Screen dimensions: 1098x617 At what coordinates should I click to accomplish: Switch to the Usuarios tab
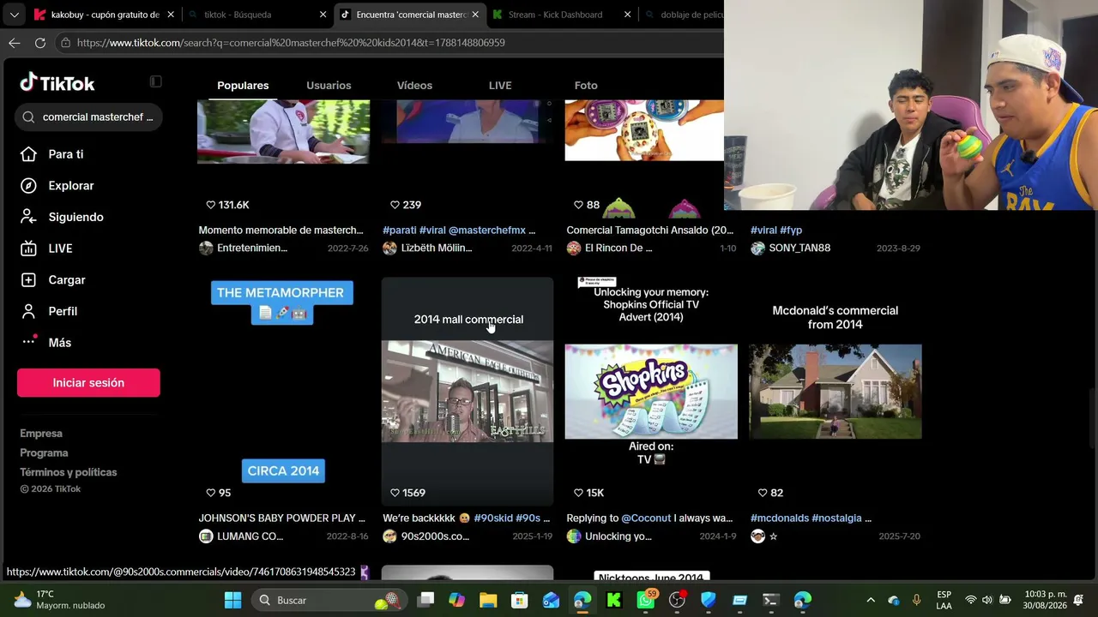pos(329,86)
